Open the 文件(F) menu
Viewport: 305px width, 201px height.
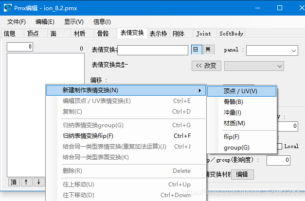pyautogui.click(x=17, y=22)
